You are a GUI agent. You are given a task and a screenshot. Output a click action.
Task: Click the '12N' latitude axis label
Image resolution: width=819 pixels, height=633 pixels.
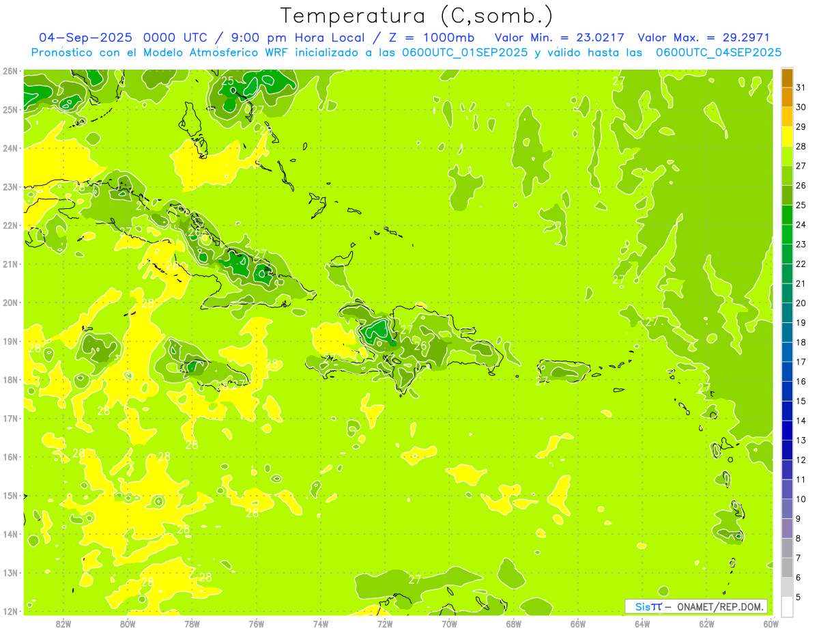coord(10,611)
